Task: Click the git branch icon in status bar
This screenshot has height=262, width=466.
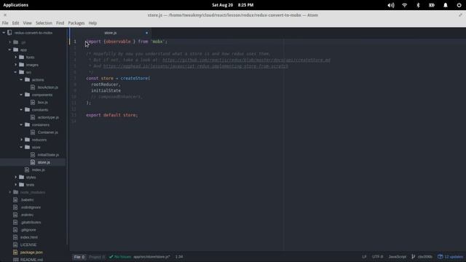Action: point(413,257)
